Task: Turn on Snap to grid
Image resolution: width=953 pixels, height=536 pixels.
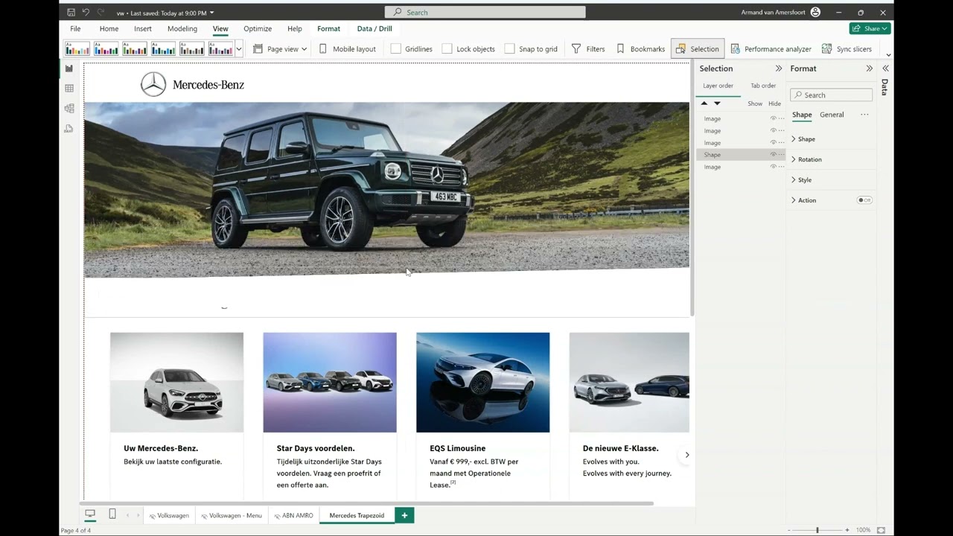Action: pyautogui.click(x=509, y=49)
